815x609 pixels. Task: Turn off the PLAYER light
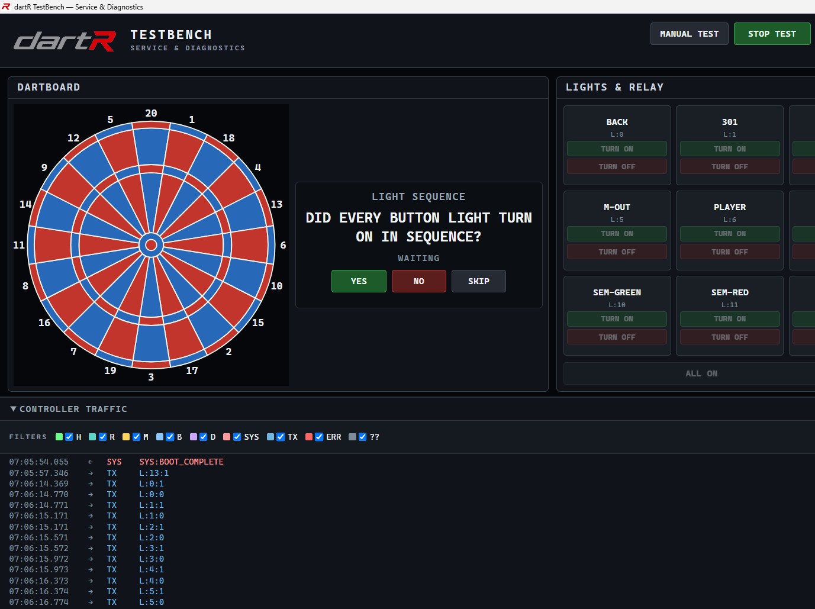click(730, 252)
